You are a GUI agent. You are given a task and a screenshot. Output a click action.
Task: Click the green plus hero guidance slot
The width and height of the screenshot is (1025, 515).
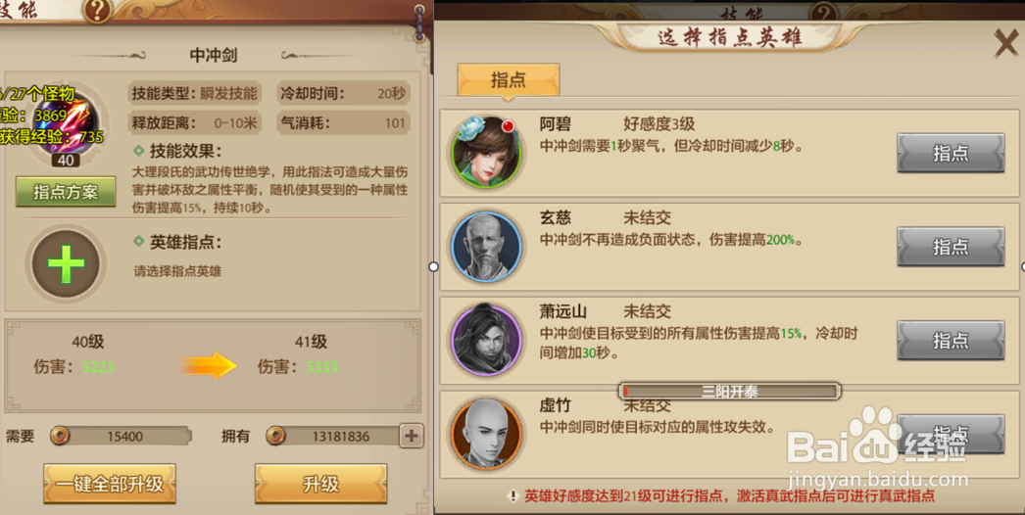[x=66, y=264]
